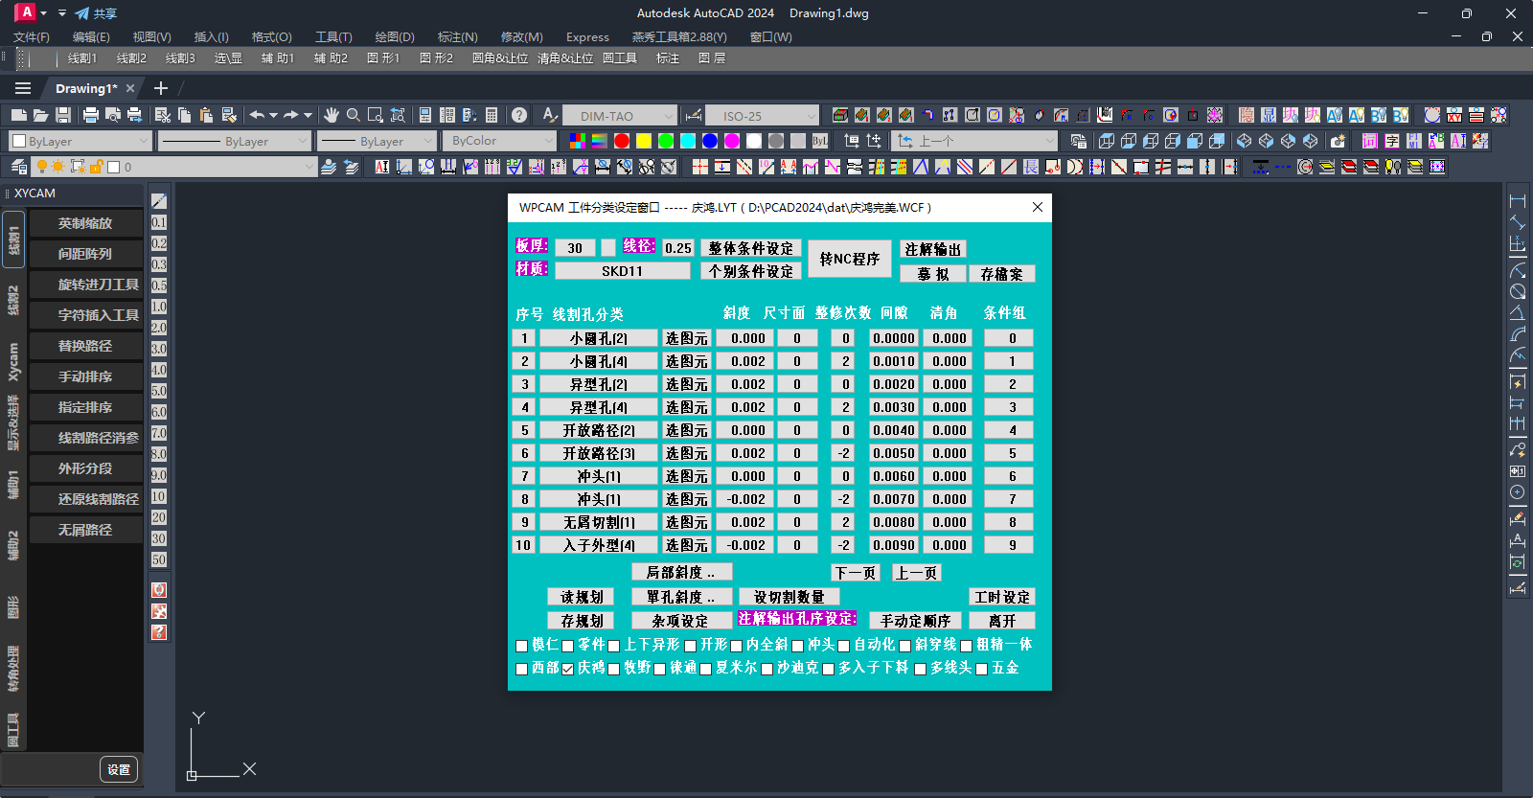Click the 板厚 value field showing 30
Image resolution: width=1533 pixels, height=798 pixels.
(575, 248)
